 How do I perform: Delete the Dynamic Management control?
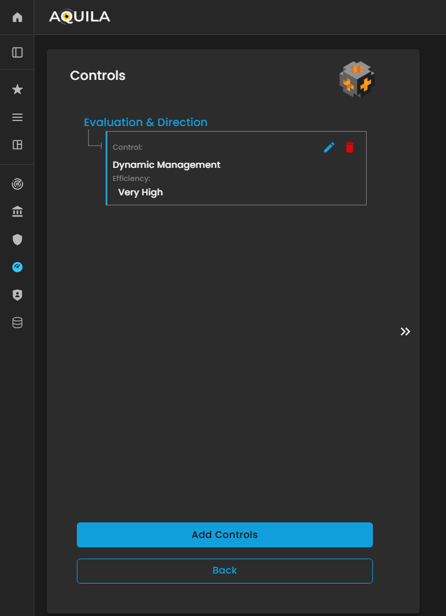pyautogui.click(x=350, y=147)
